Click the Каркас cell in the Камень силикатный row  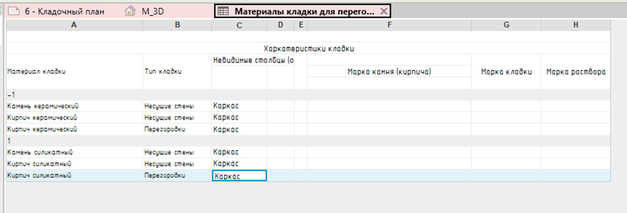[239, 152]
